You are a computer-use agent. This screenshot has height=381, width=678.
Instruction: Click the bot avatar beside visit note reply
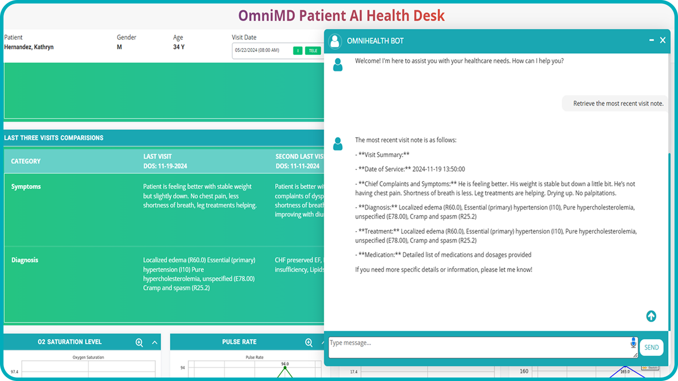coord(338,144)
